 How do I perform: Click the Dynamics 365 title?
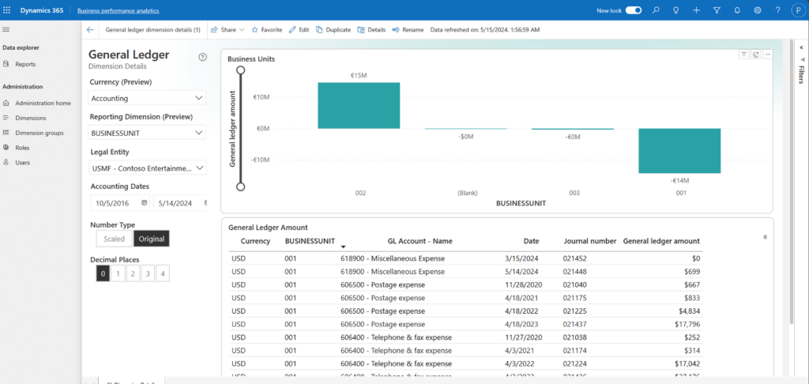pyautogui.click(x=43, y=10)
